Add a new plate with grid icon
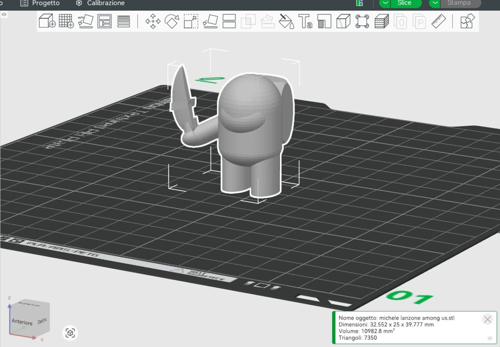 66,21
